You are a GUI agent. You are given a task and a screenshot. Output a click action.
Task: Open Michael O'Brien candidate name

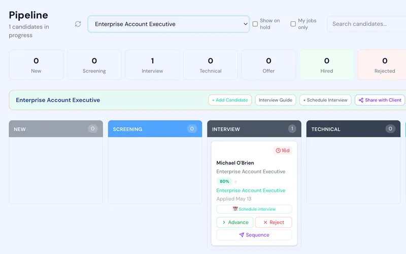(235, 163)
